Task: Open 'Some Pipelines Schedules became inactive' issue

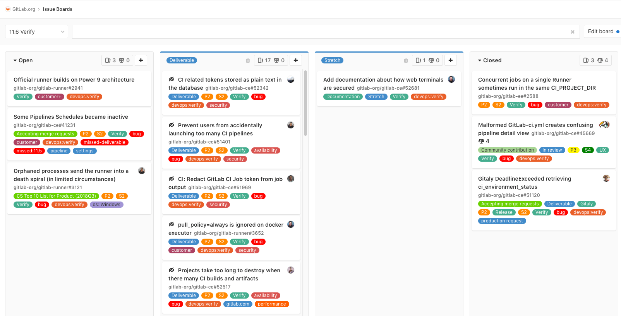Action: 71,117
